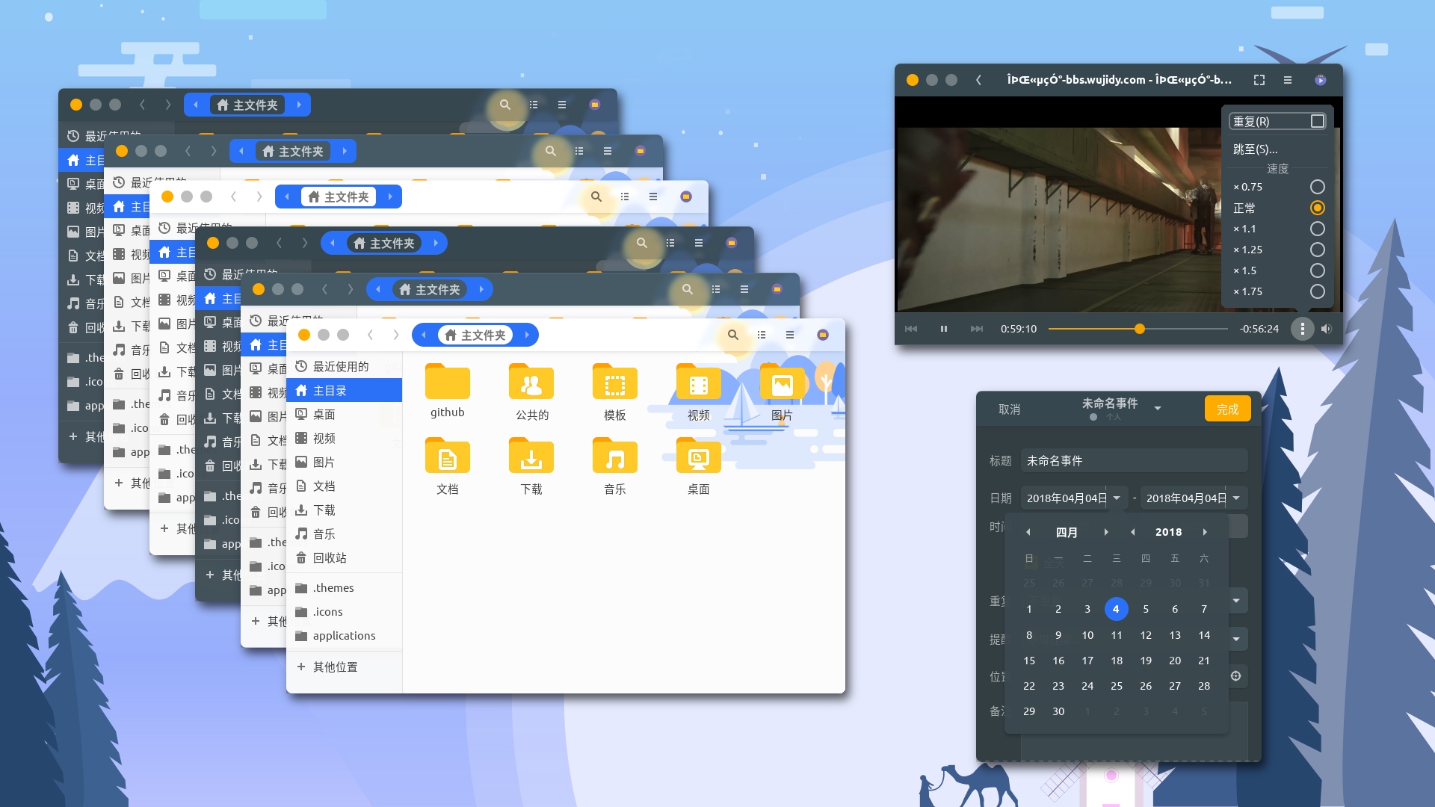Click path bar right arrow in front window
Image resolution: width=1435 pixels, height=807 pixels.
[527, 335]
